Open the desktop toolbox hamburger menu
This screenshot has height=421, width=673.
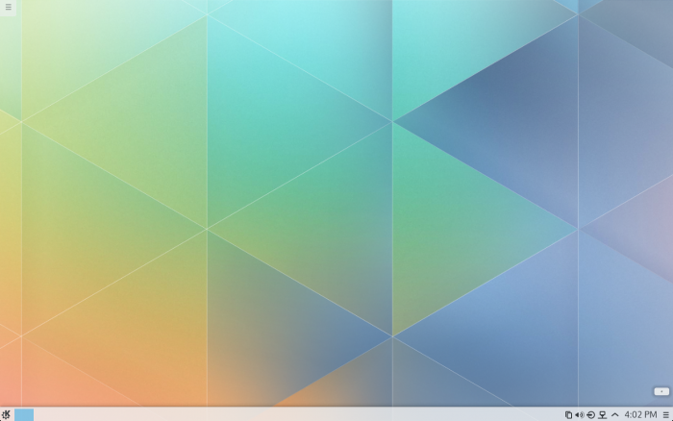(8, 8)
